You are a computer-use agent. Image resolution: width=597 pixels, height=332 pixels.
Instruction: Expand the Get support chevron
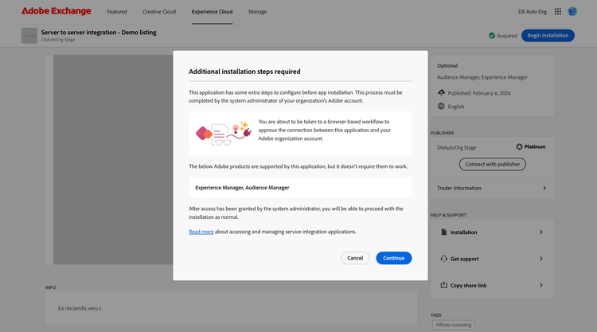coord(541,259)
